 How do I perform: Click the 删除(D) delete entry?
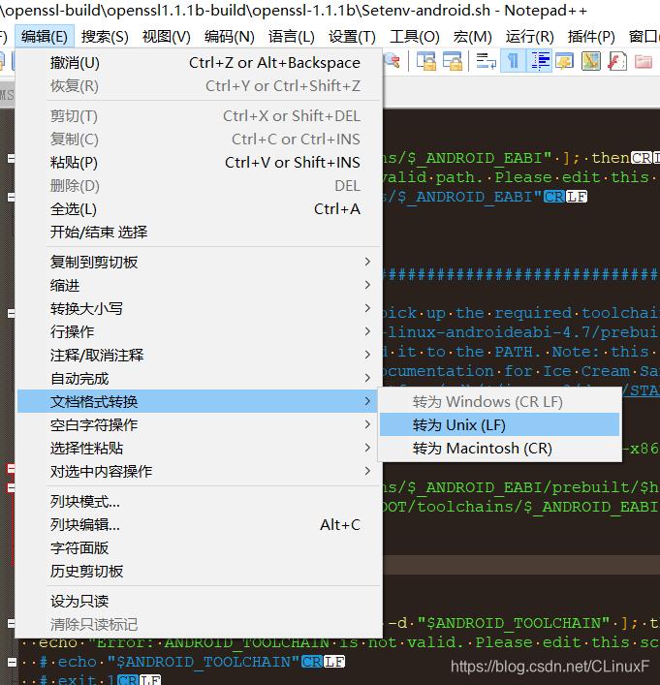(198, 186)
